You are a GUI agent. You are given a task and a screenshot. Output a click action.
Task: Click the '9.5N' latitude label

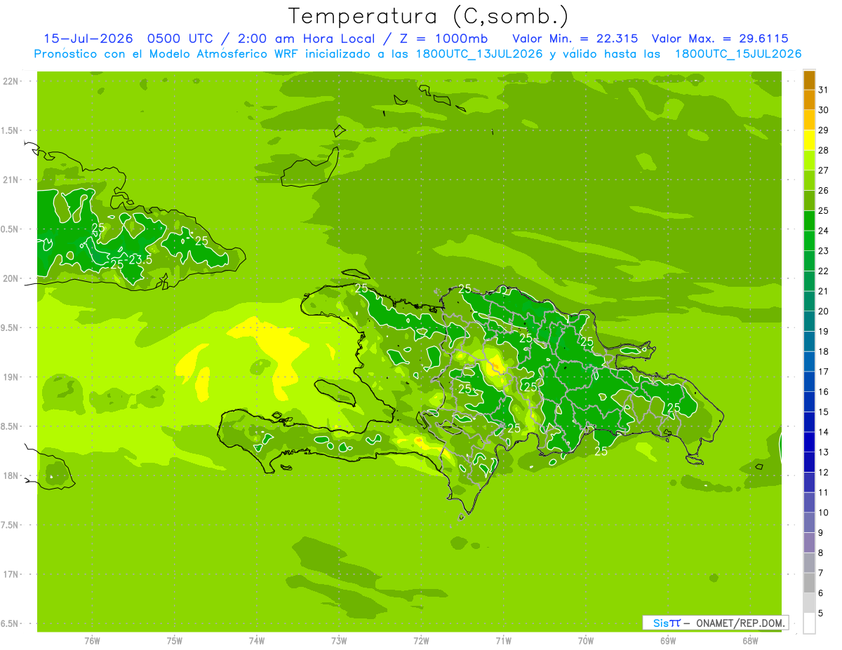[x=11, y=328]
